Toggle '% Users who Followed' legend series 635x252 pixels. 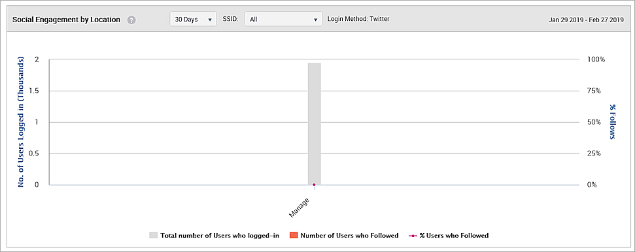[x=449, y=236]
